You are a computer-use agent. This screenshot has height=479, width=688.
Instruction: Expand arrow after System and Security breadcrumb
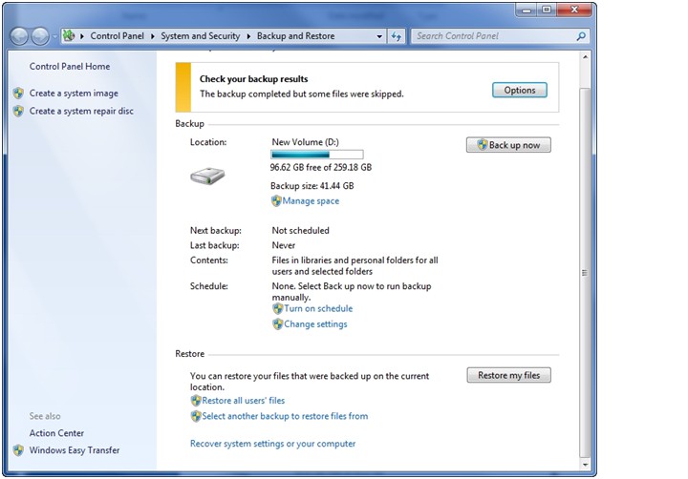(x=248, y=36)
